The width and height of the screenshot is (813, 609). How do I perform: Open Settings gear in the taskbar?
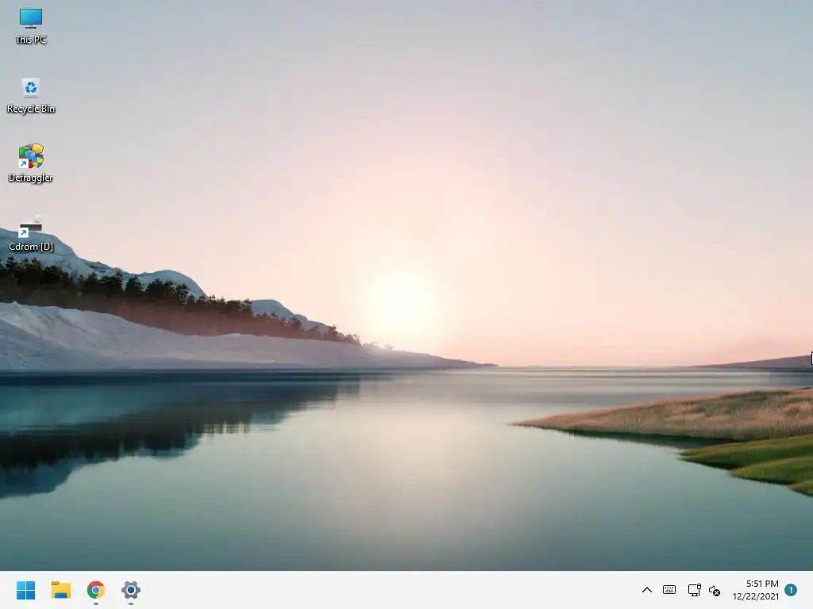(x=131, y=590)
